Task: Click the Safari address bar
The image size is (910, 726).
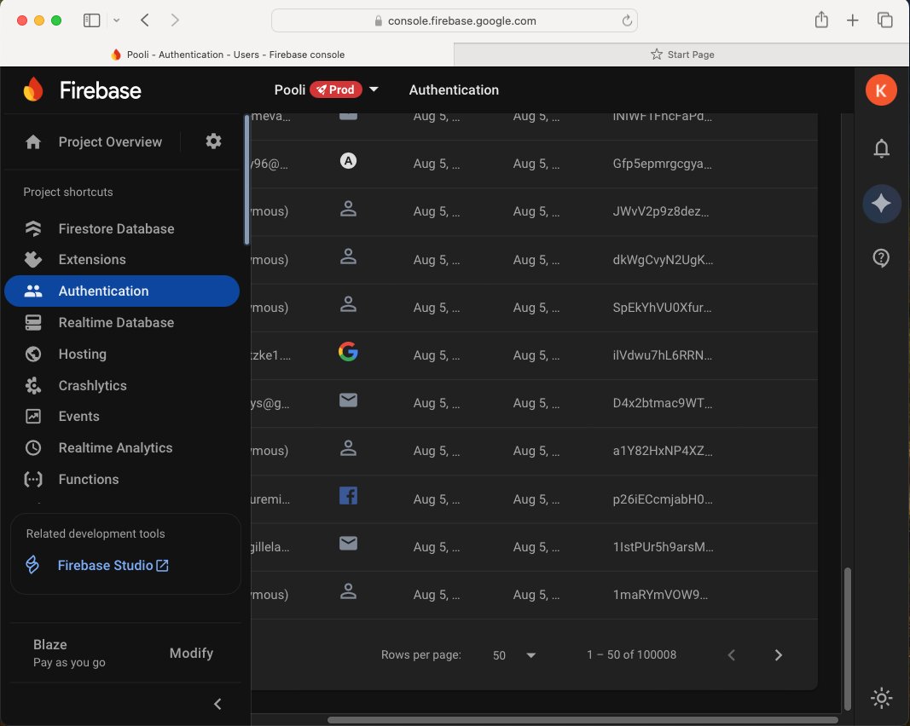Action: (x=455, y=20)
